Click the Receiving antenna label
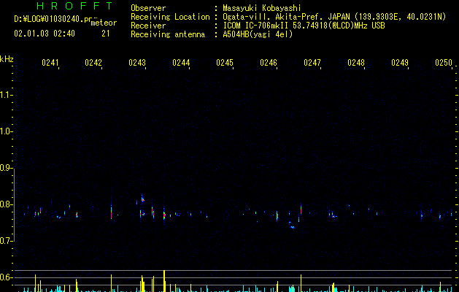The image size is (459, 292). click(168, 34)
